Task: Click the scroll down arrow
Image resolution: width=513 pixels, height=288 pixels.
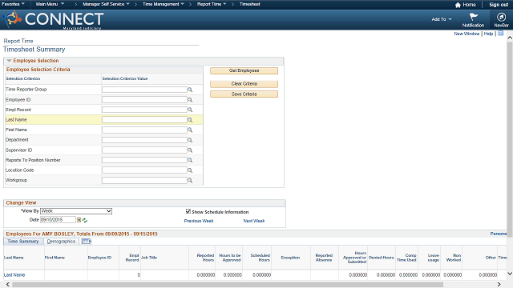Action: (510, 274)
